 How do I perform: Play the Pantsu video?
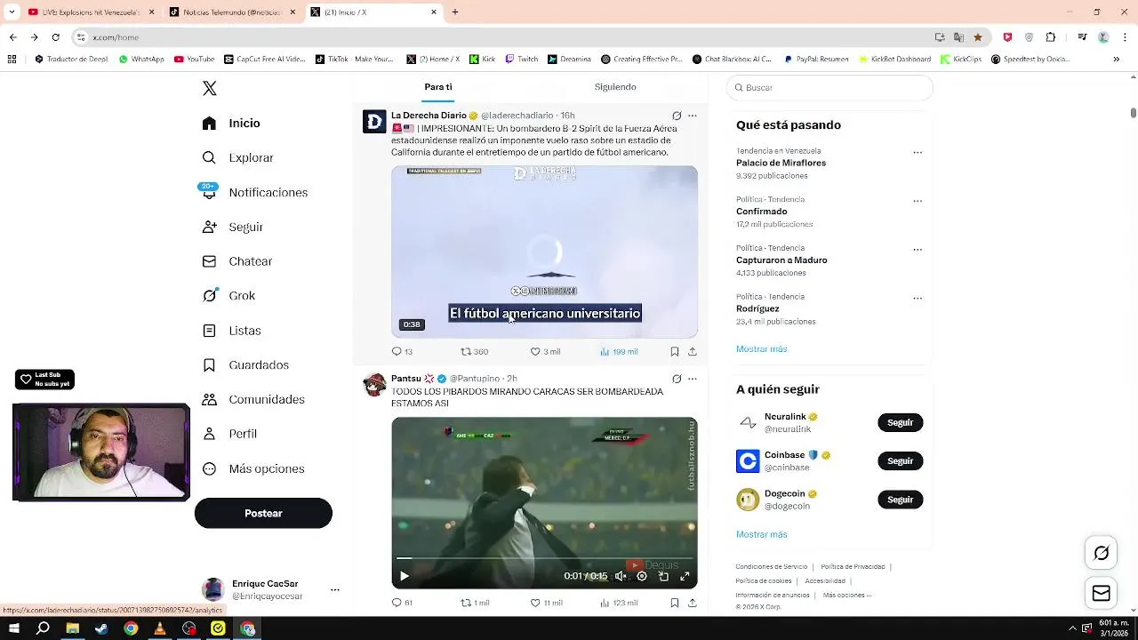click(405, 576)
